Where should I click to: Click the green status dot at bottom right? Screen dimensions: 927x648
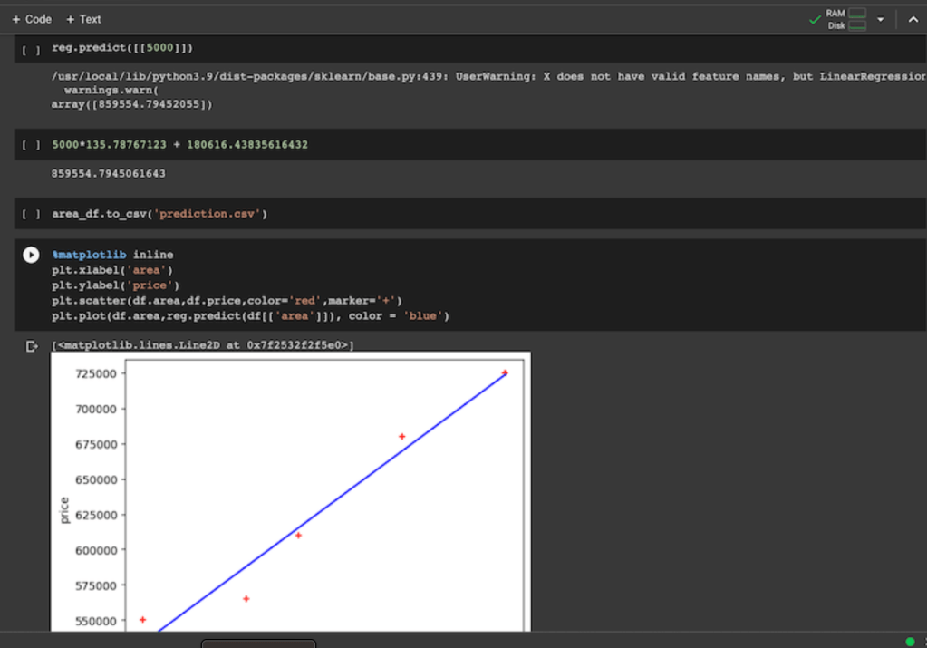pyautogui.click(x=910, y=642)
